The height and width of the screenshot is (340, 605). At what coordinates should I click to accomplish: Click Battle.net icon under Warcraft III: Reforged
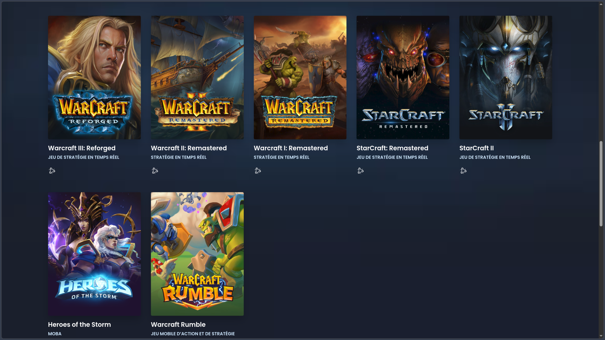52,171
